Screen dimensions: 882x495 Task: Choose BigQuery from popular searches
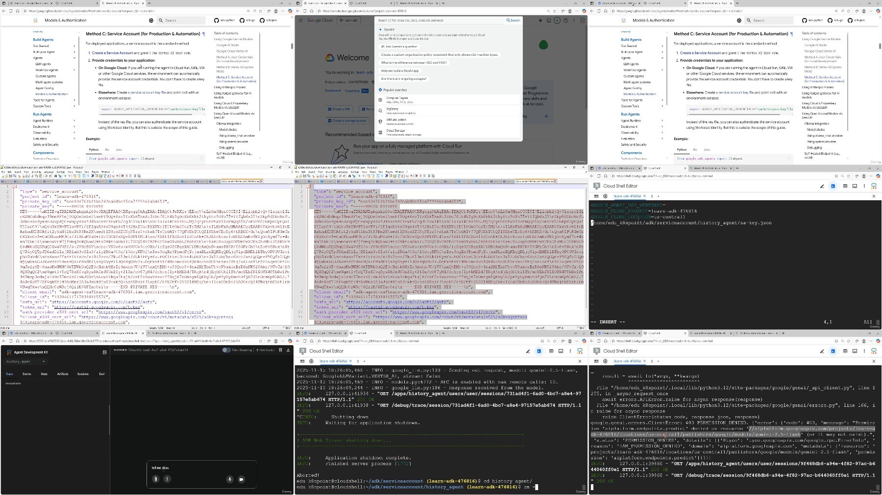point(448,111)
